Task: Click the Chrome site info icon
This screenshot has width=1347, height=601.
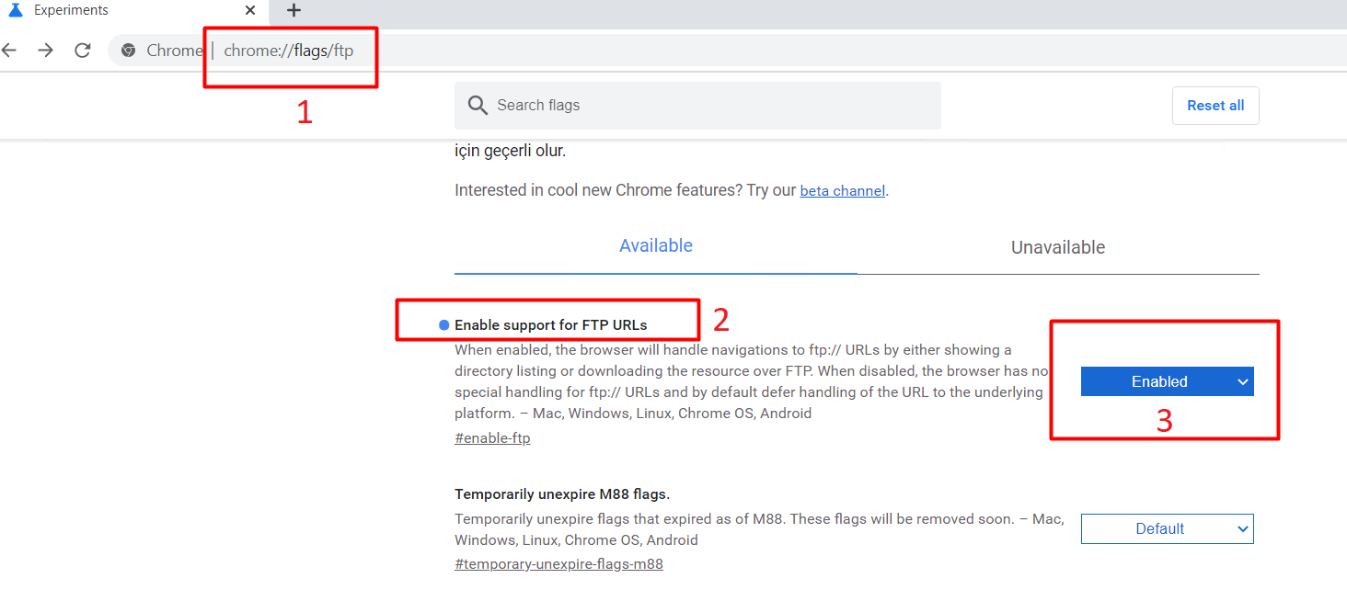Action: (x=129, y=51)
